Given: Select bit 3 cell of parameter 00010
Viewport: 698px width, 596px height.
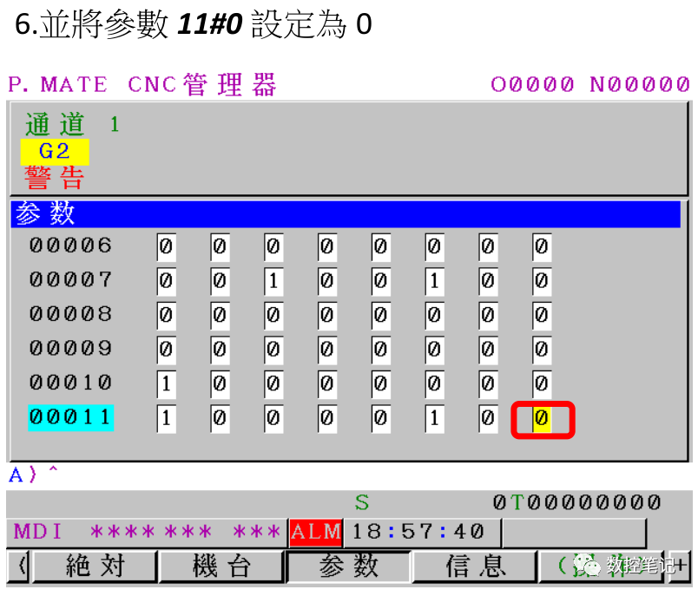Looking at the screenshot, I should click(381, 384).
